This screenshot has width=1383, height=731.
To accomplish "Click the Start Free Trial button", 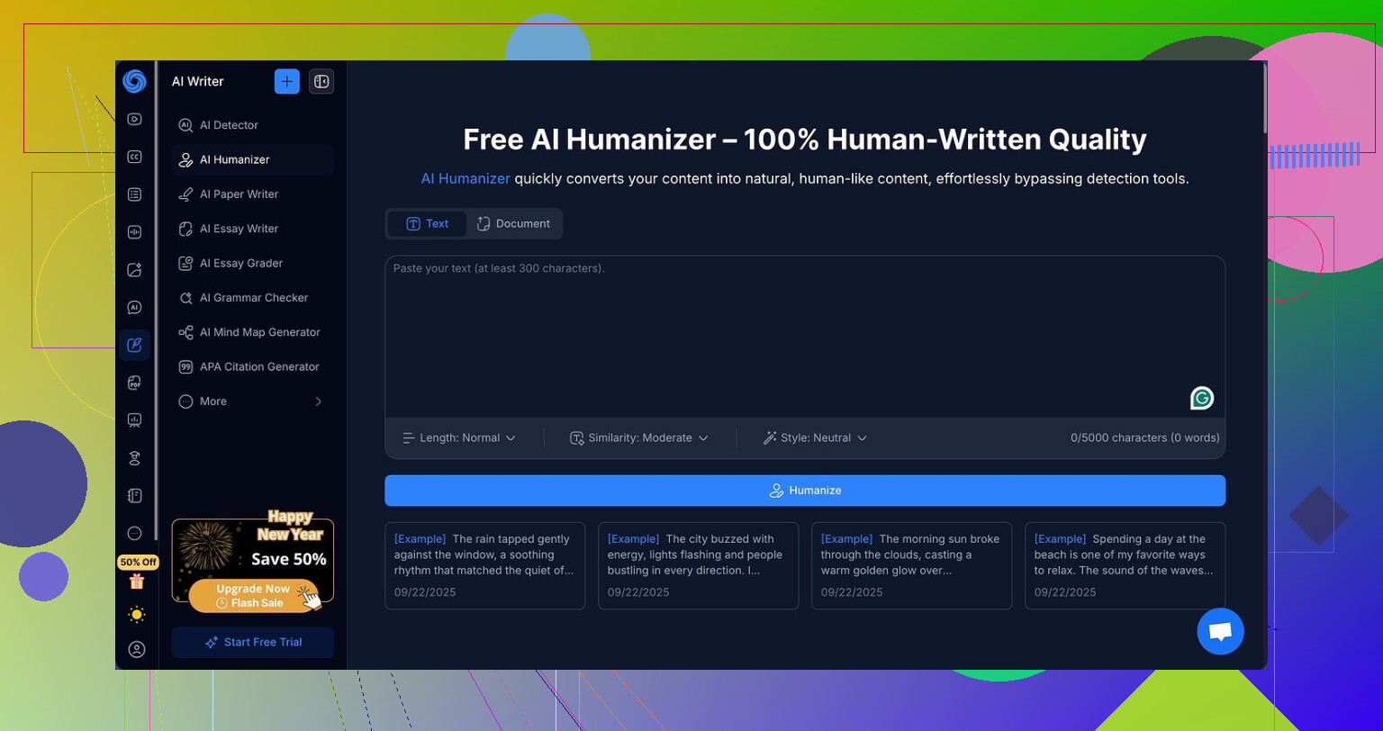I will [253, 642].
